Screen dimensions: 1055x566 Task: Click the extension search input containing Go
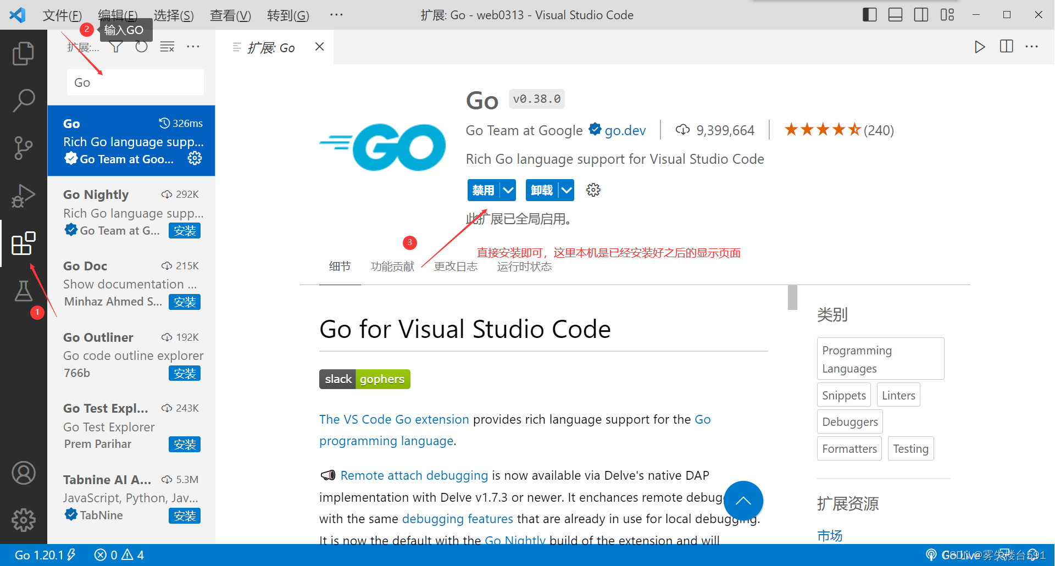135,82
